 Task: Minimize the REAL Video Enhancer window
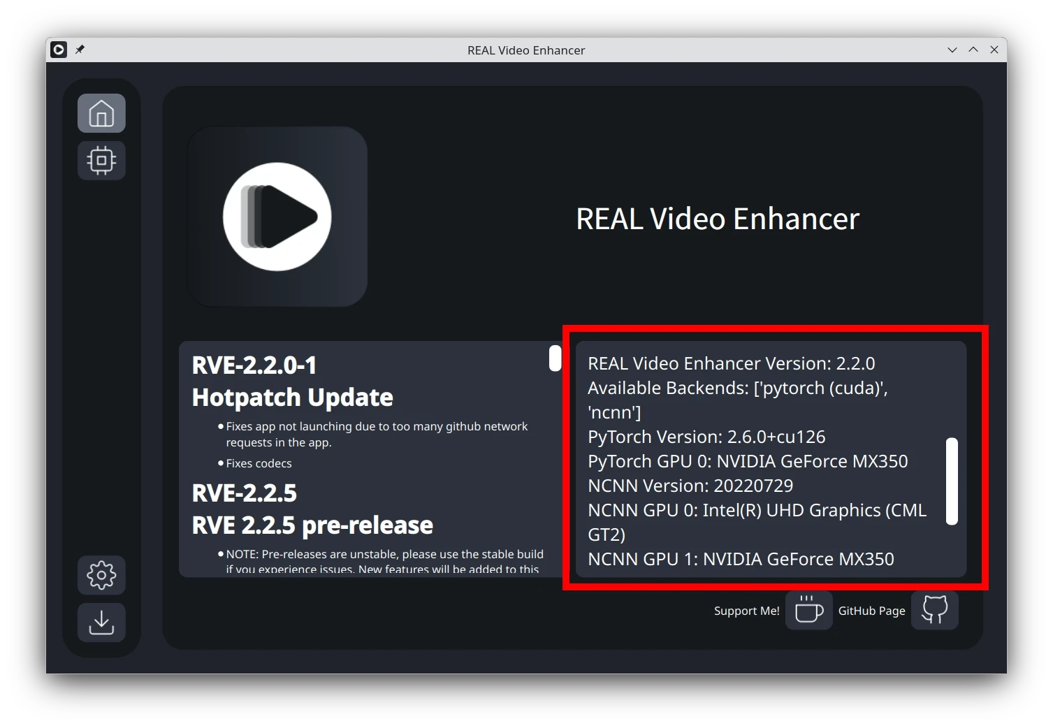(952, 50)
